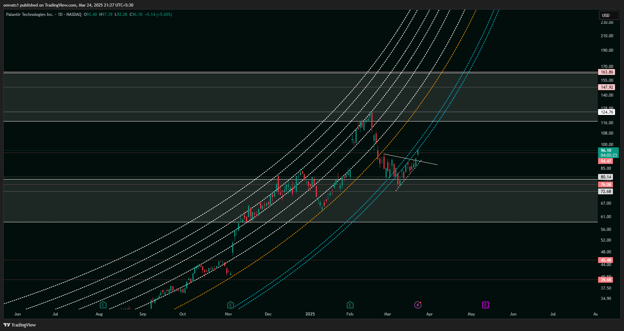Click the open value O93.40

[x=91, y=14]
